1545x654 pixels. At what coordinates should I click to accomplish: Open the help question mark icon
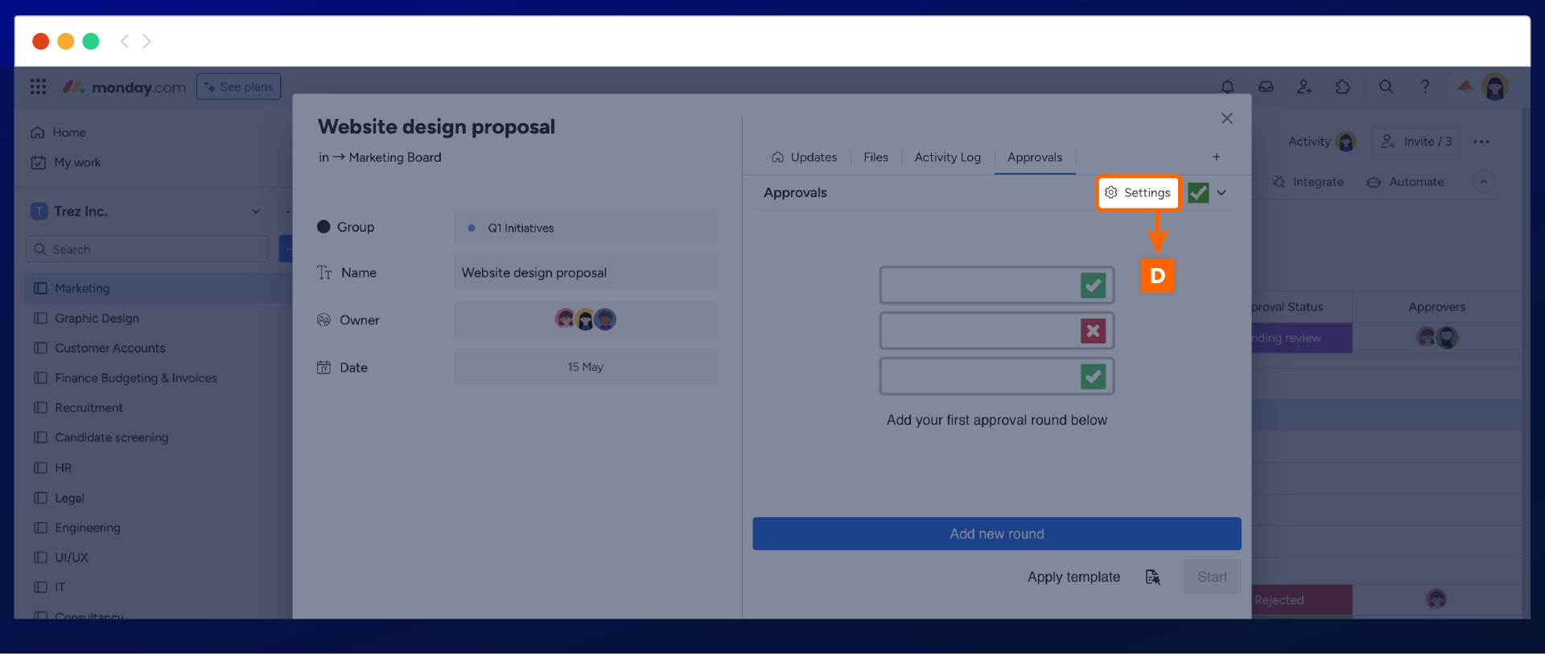coord(1424,87)
